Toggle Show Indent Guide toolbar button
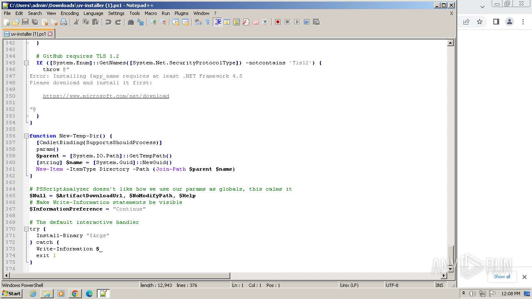This screenshot has width=532, height=299. [217, 22]
